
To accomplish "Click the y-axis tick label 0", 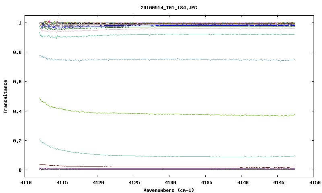I will click(x=20, y=170).
